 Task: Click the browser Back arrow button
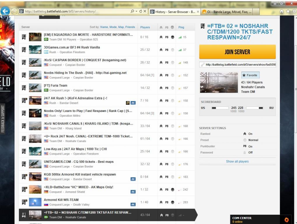coord(5,11)
